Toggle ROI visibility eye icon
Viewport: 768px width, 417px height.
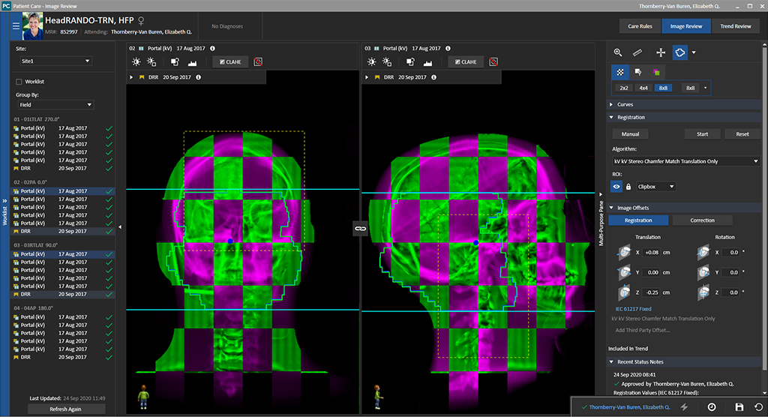(x=616, y=187)
